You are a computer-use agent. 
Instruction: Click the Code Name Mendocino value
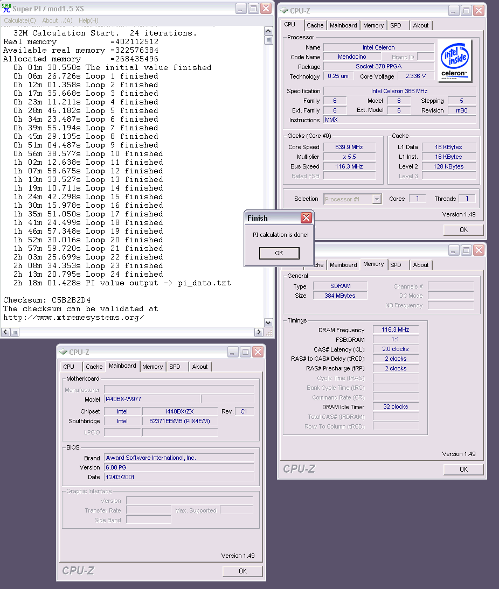pos(352,57)
